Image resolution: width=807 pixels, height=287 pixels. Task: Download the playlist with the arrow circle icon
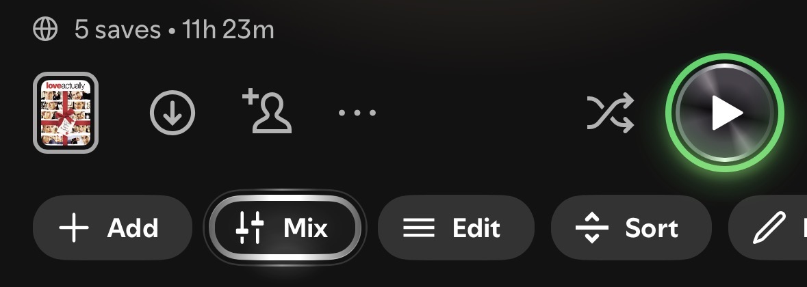[x=172, y=113]
